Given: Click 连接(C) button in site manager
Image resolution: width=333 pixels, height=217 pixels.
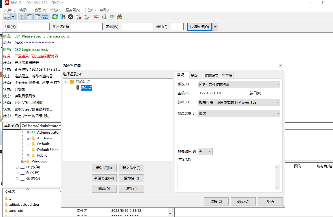Looking at the screenshot, I should pyautogui.click(x=216, y=201).
